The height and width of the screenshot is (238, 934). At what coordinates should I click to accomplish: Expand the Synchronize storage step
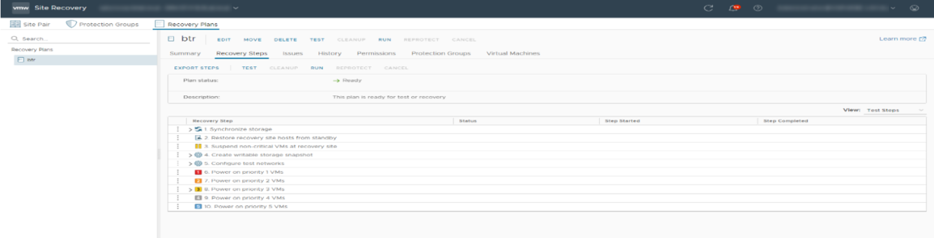[191, 129]
